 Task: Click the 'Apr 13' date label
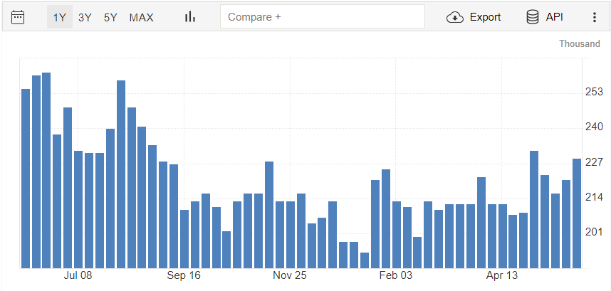502,276
